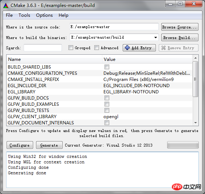Viewport: 205px width, 194px height.
Task: Check the GLFW_BUILD_EXAMPLES option
Action: pyautogui.click(x=107, y=104)
